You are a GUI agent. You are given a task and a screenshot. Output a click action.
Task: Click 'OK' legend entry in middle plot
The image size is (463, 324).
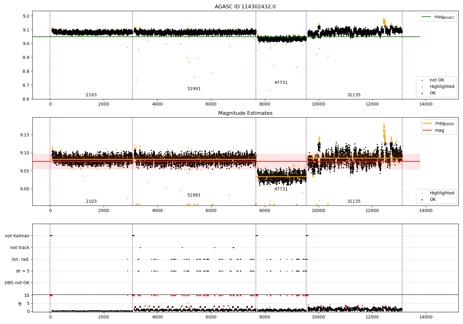point(433,200)
